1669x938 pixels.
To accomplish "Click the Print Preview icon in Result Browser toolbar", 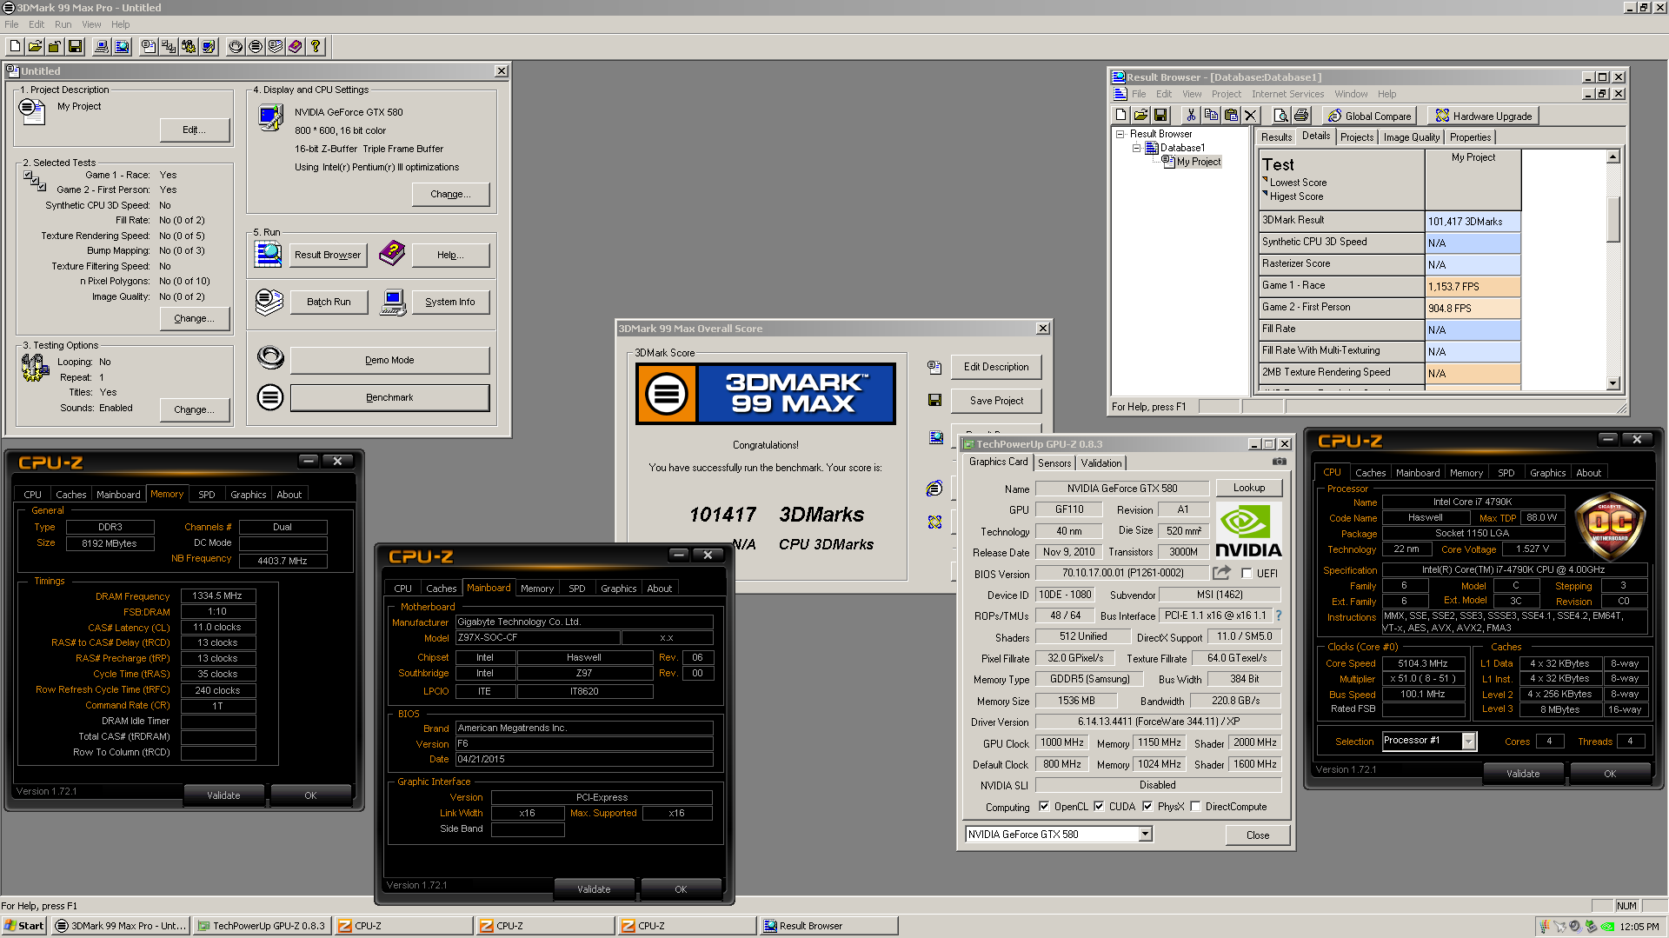I will click(1280, 116).
